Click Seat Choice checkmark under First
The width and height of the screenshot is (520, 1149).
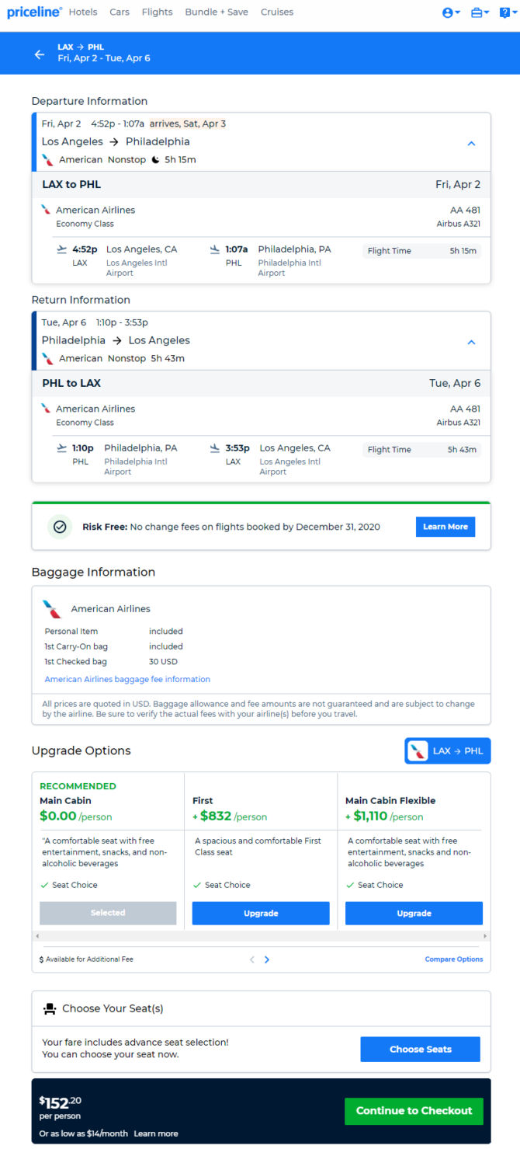tap(197, 885)
